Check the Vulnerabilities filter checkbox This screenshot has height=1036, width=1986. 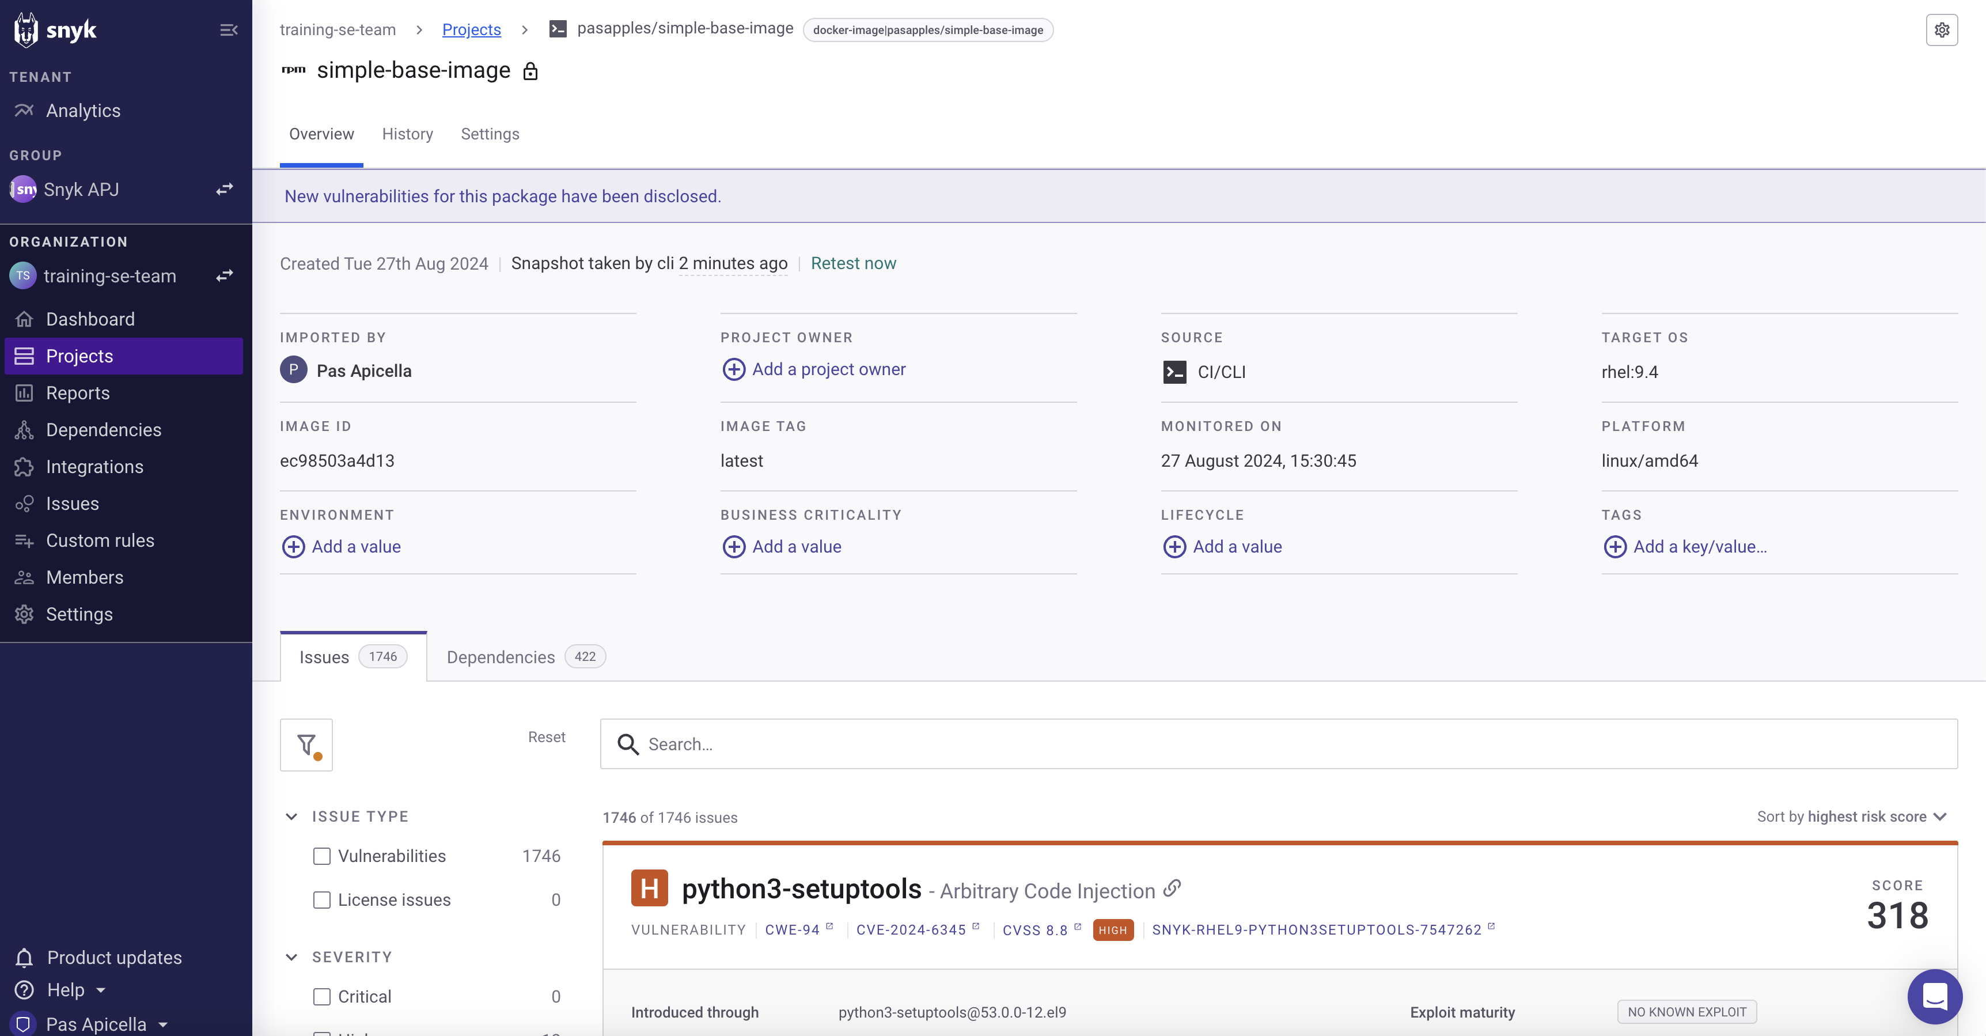[x=322, y=856]
